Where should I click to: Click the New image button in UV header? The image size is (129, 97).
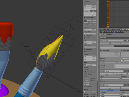124,29
